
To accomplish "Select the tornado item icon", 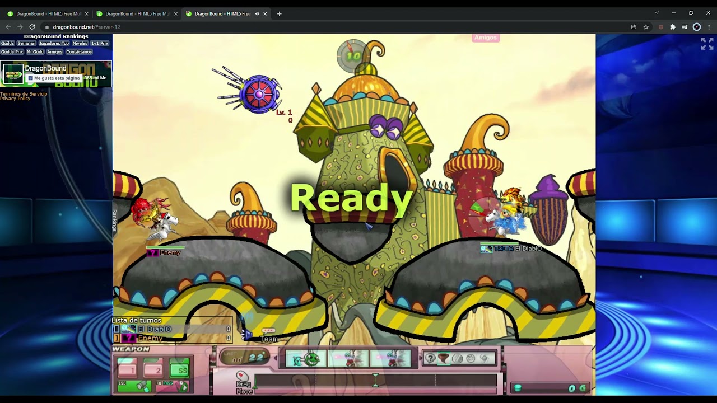I will tap(444, 358).
